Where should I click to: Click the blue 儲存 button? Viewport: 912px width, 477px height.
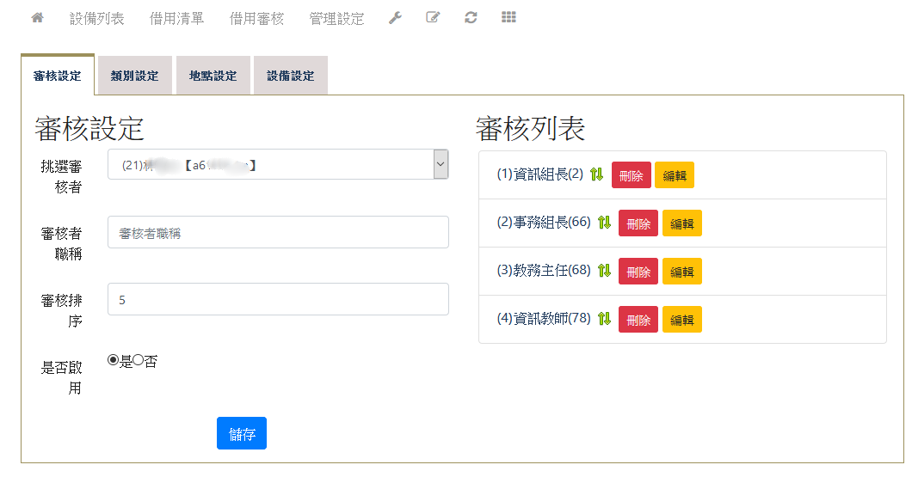tap(242, 433)
